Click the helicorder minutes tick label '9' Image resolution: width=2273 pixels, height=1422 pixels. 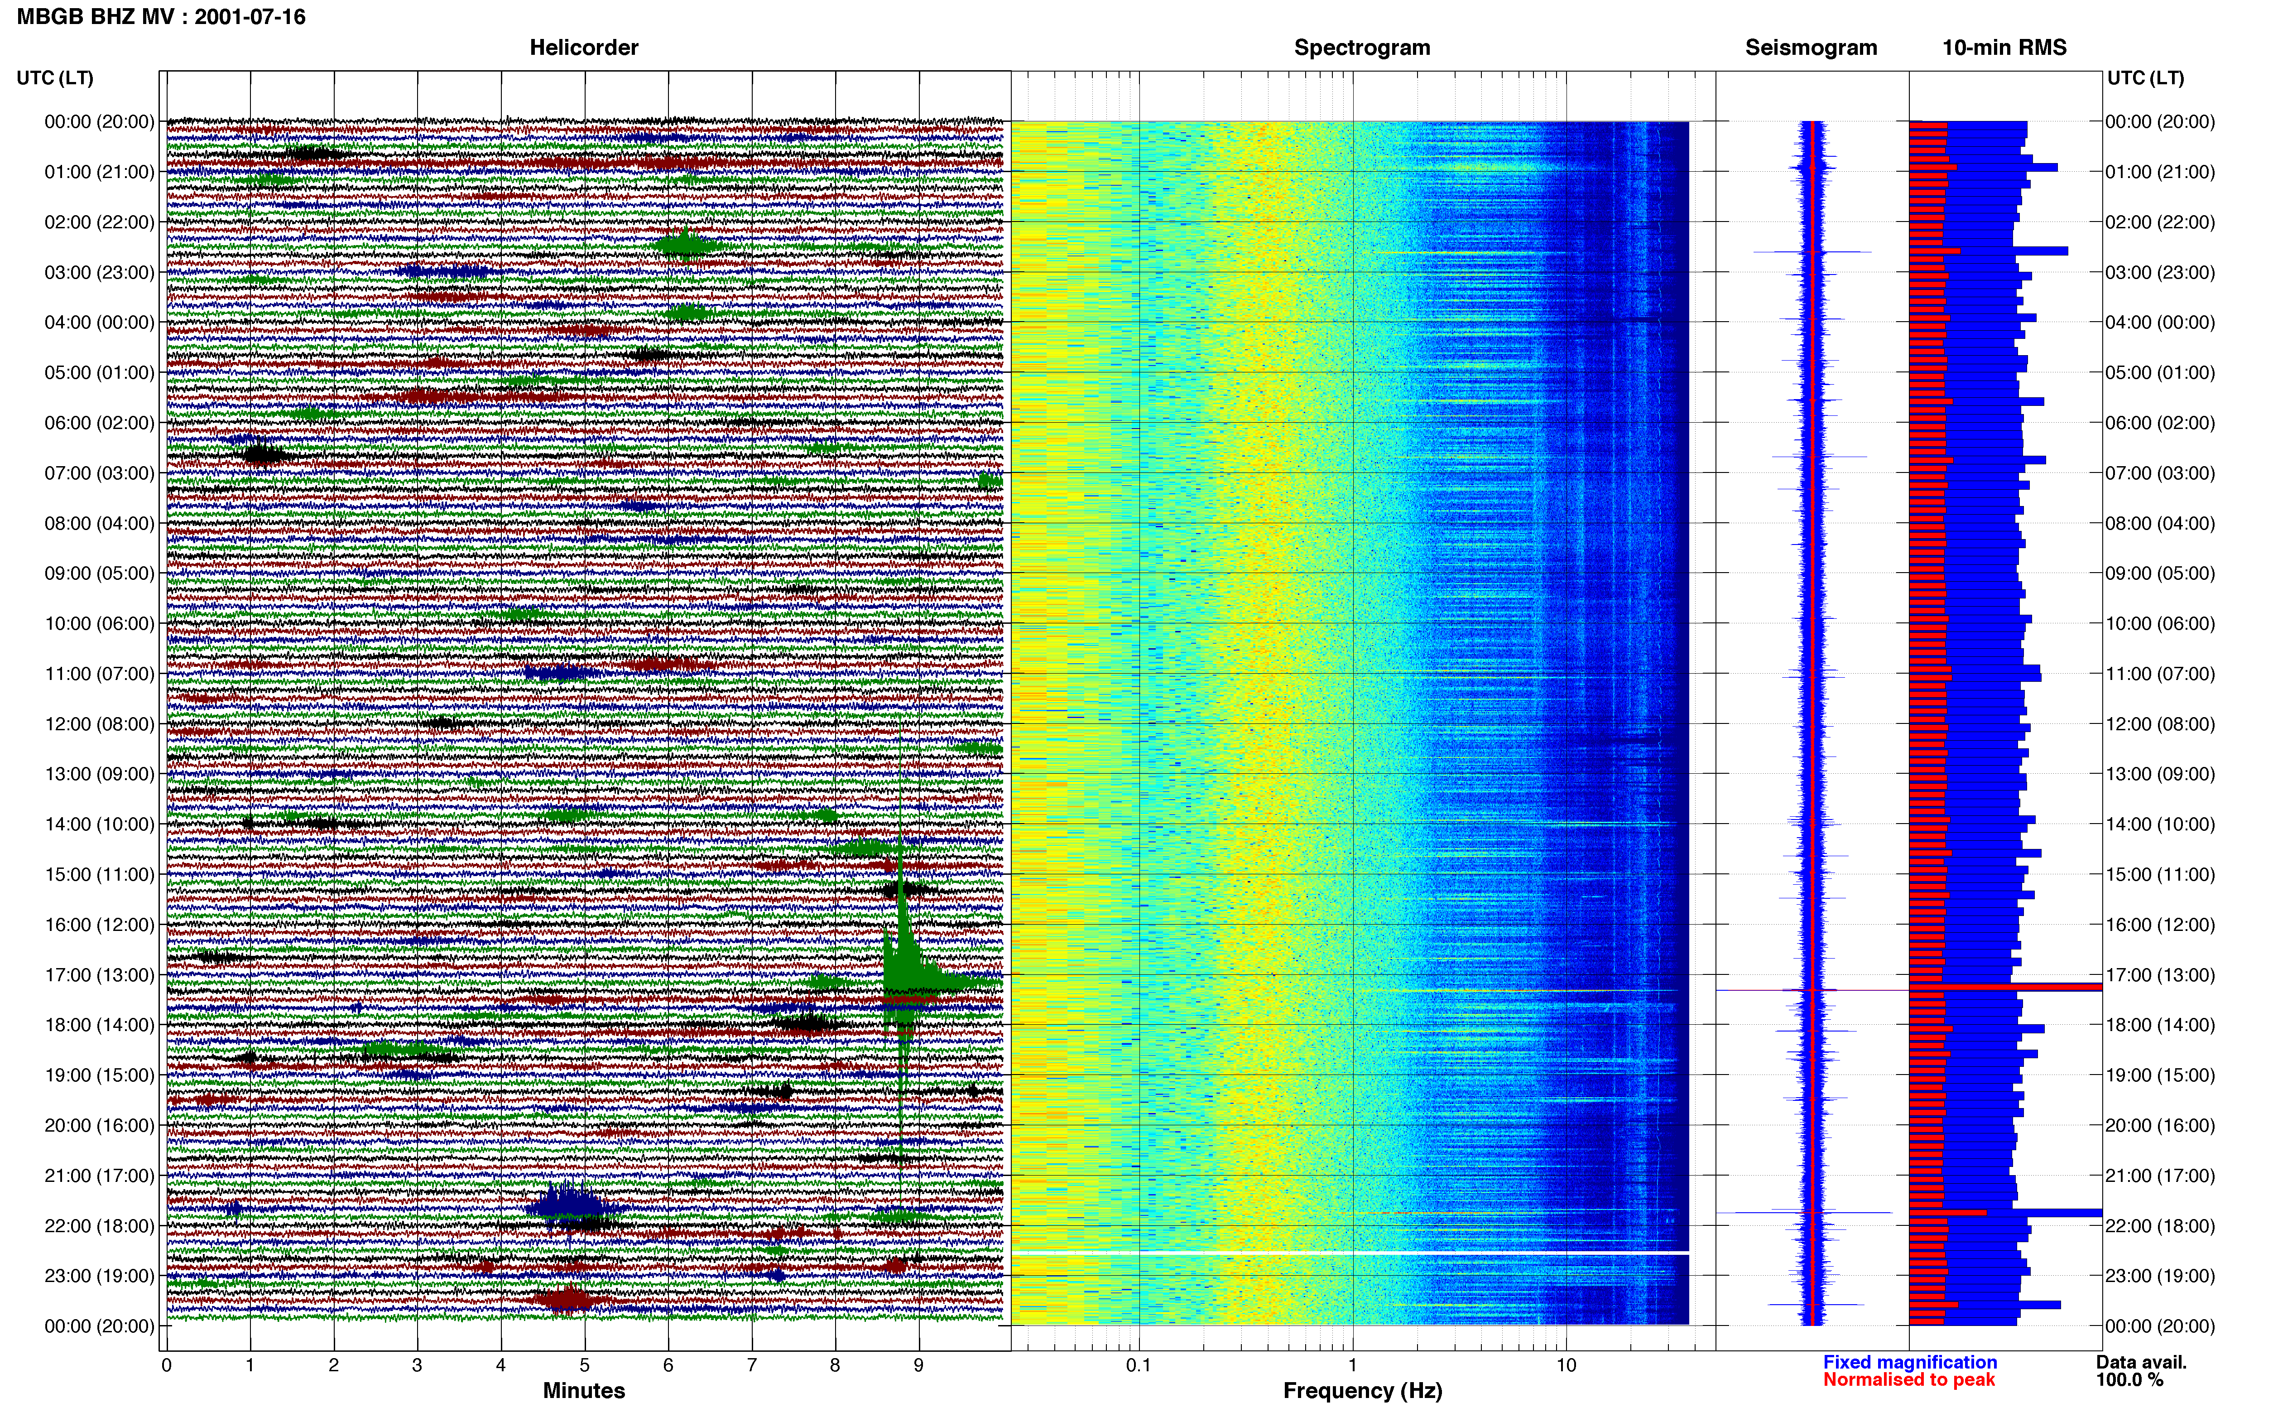[x=918, y=1364]
